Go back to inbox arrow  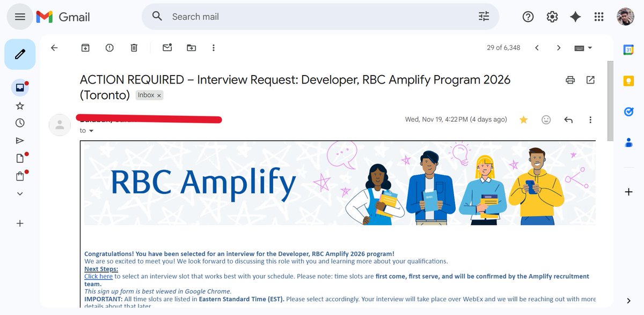54,48
